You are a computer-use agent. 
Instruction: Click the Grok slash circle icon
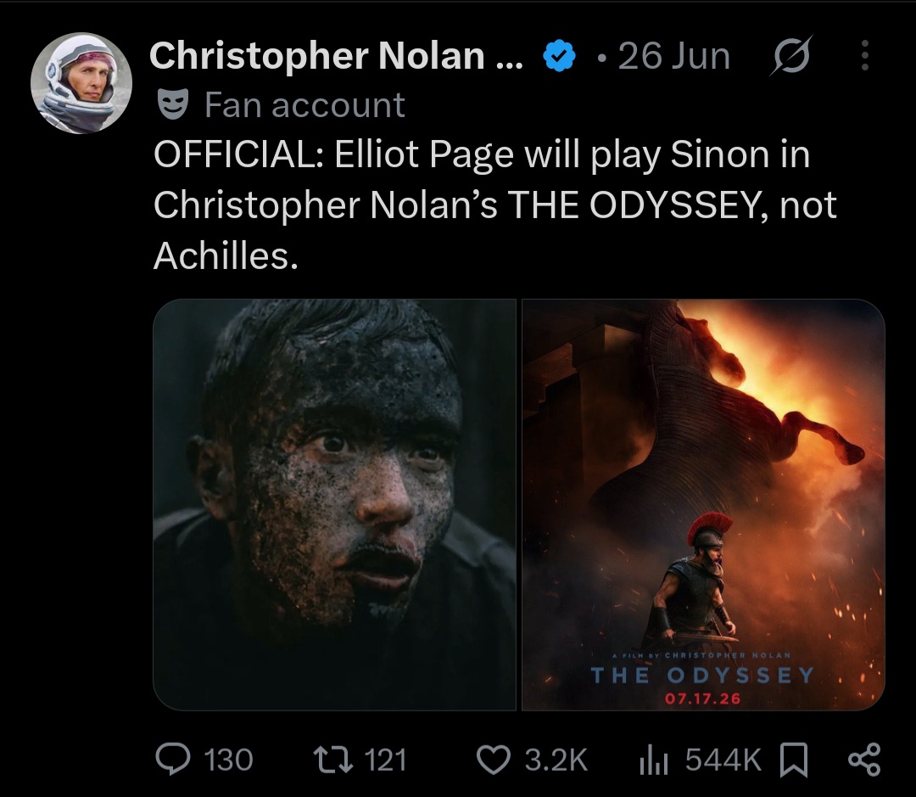tap(791, 55)
